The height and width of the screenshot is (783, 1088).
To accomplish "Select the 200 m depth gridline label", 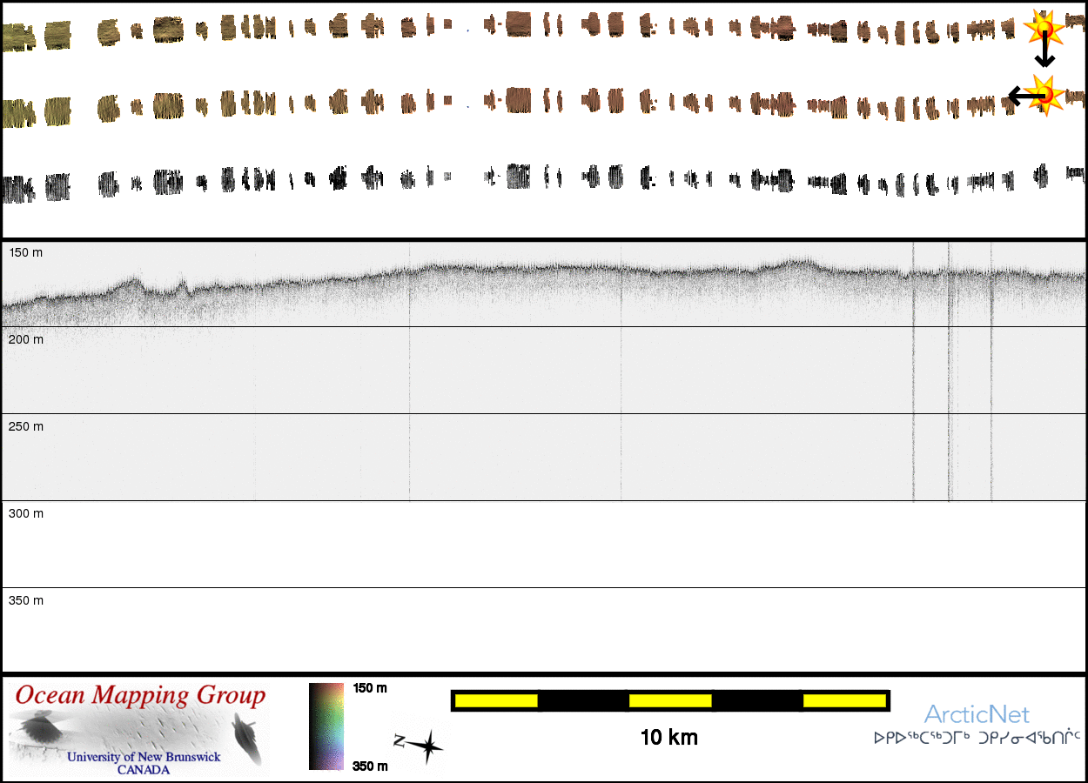I will [x=26, y=339].
